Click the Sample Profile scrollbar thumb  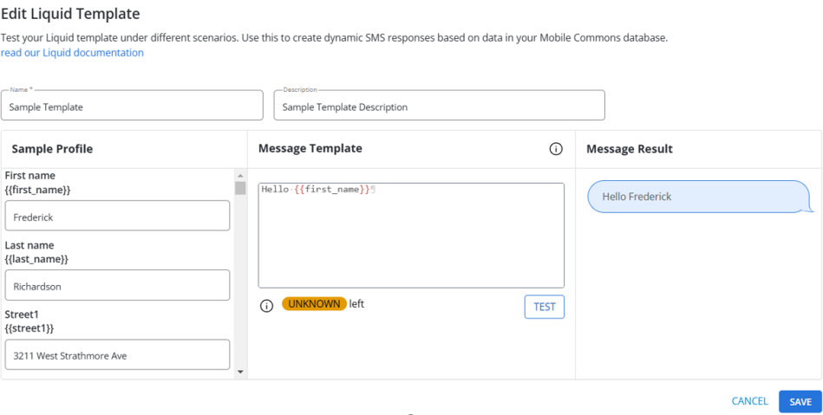(240, 188)
